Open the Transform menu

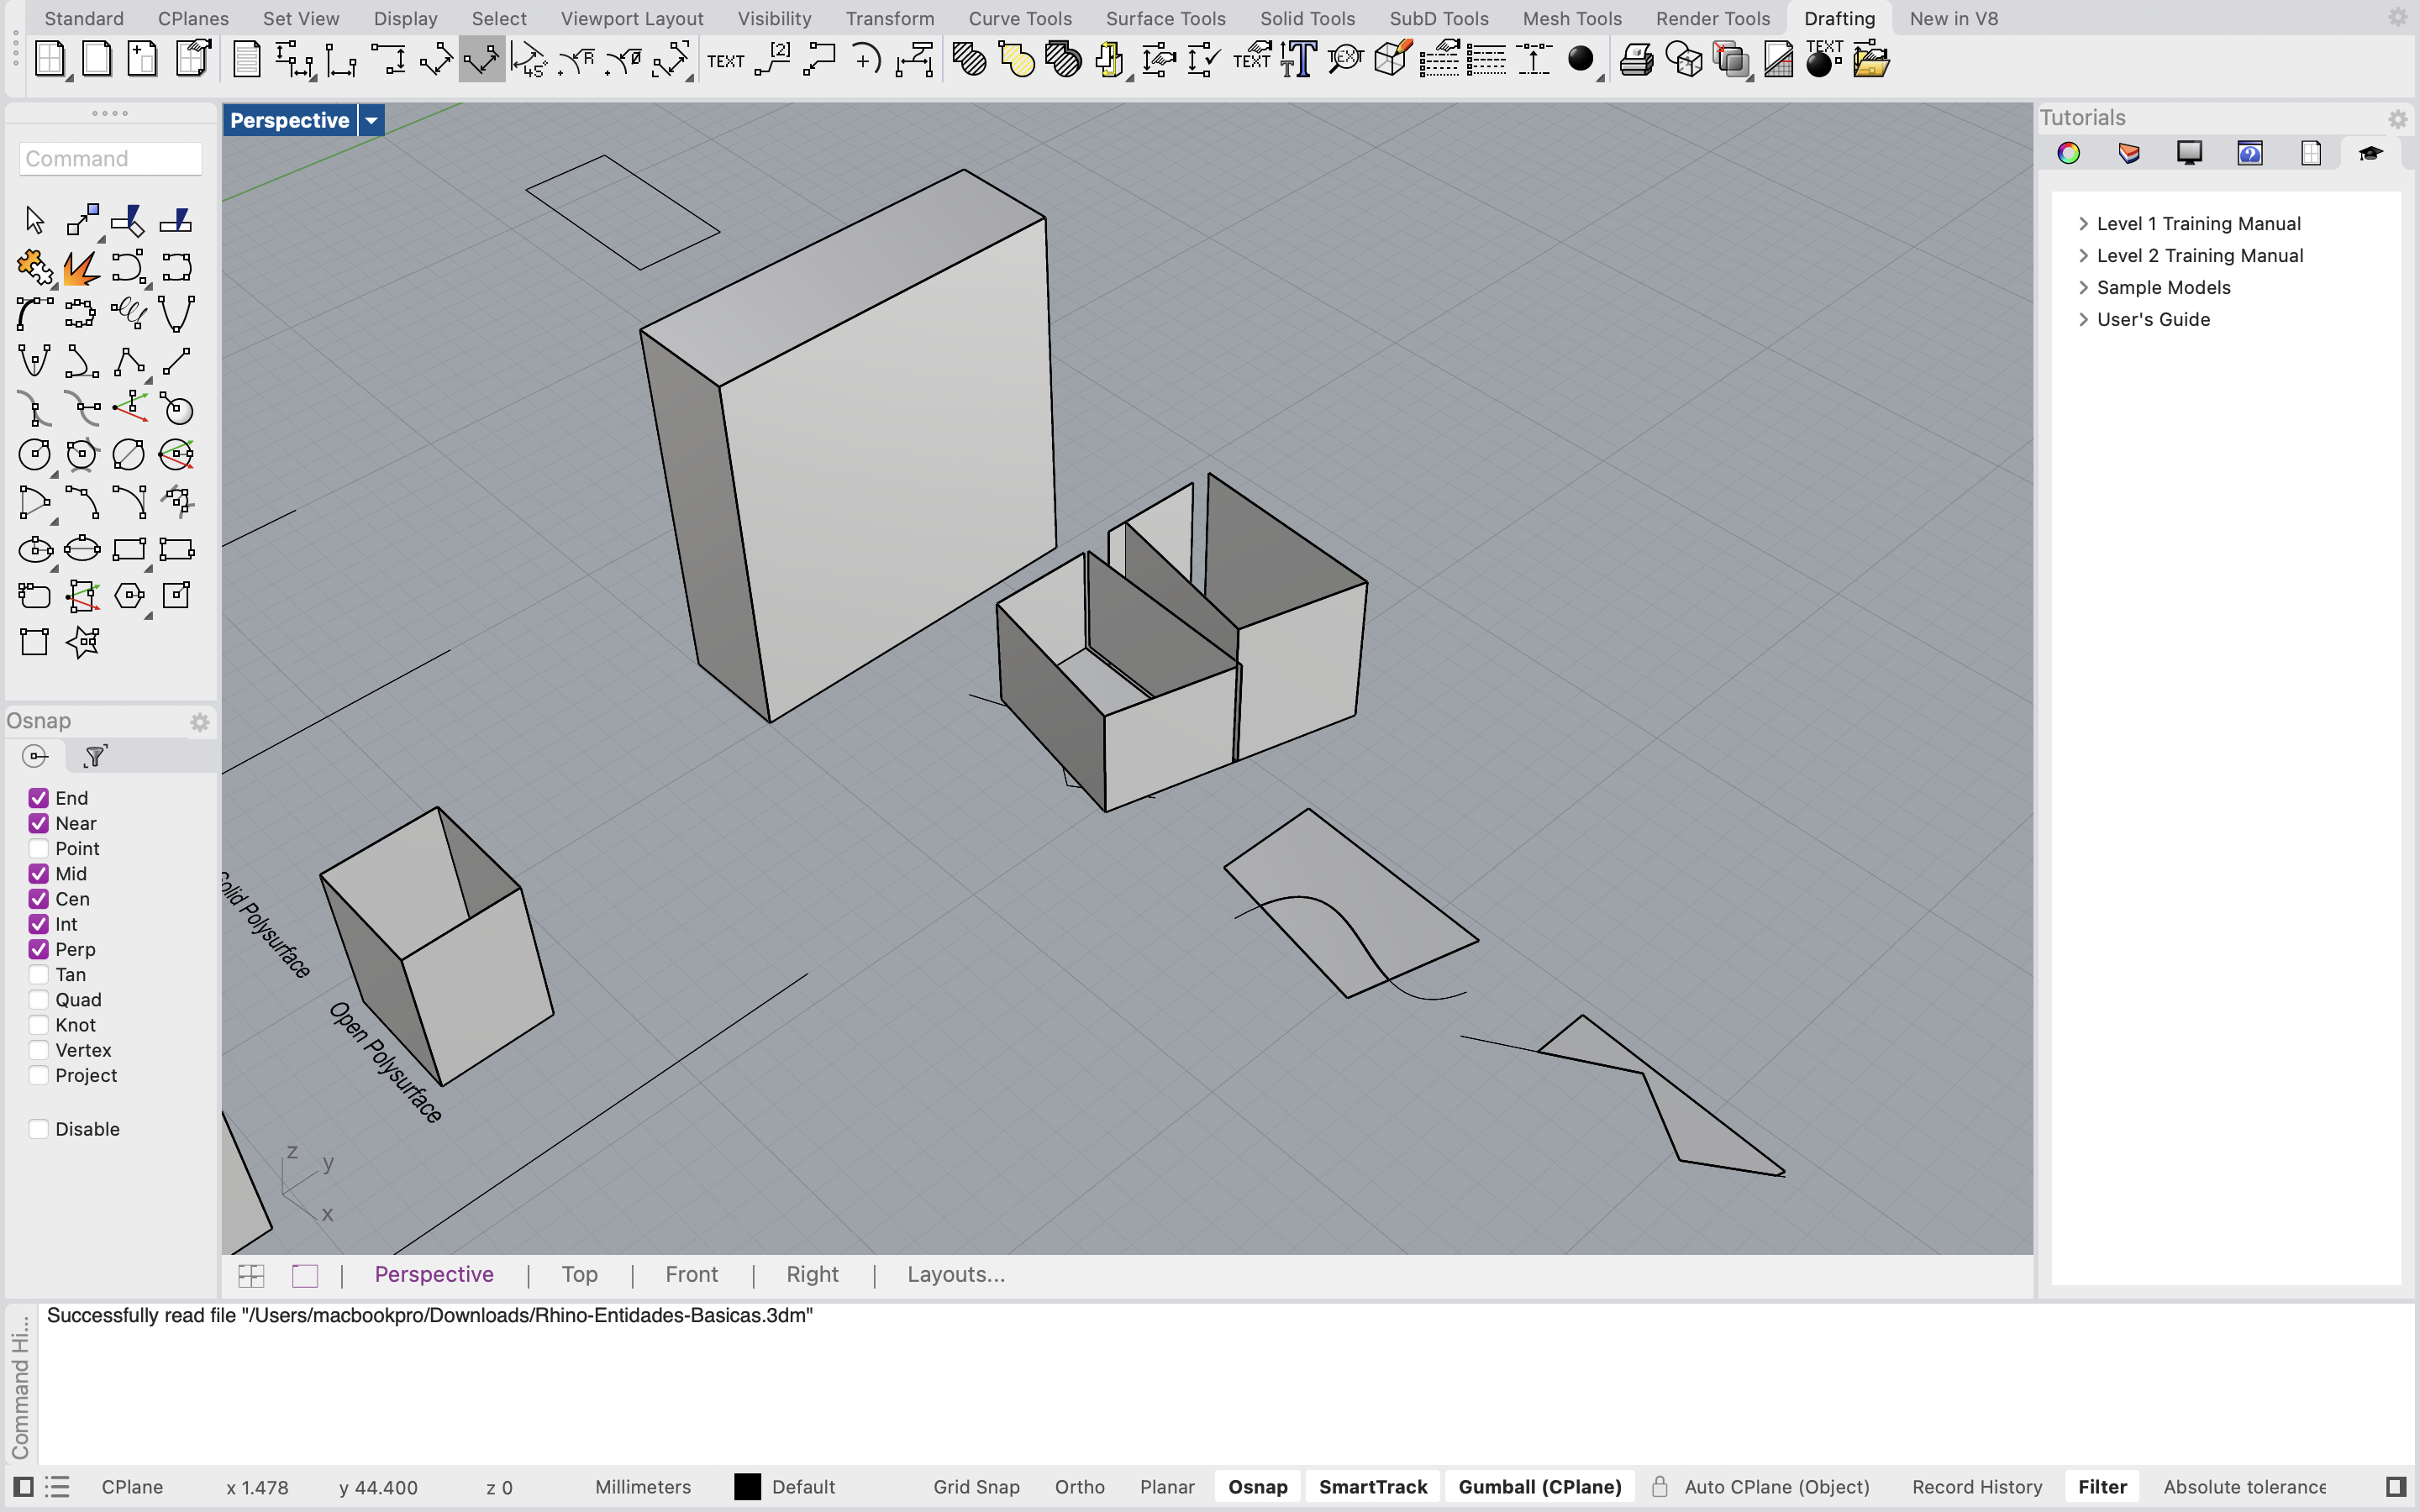(890, 18)
